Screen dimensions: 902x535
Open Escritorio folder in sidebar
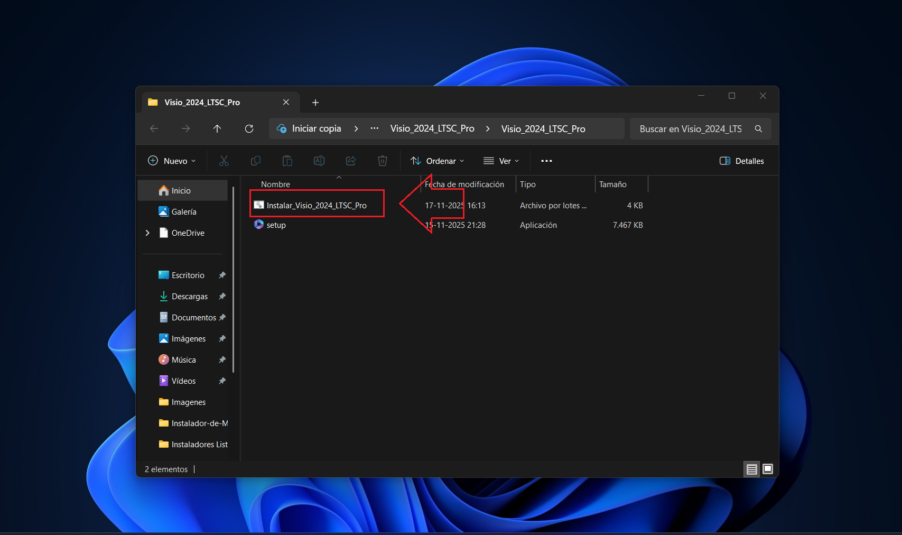click(183, 275)
